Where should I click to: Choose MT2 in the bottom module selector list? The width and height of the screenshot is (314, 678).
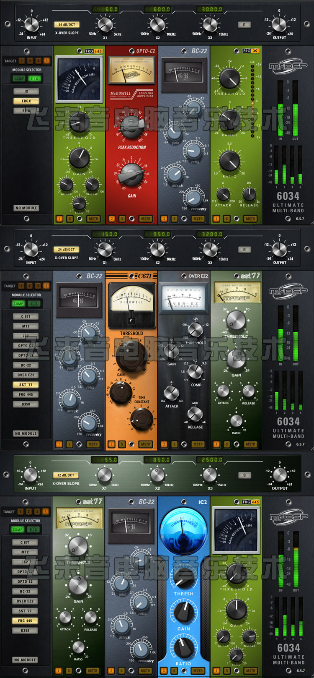[x=25, y=552]
